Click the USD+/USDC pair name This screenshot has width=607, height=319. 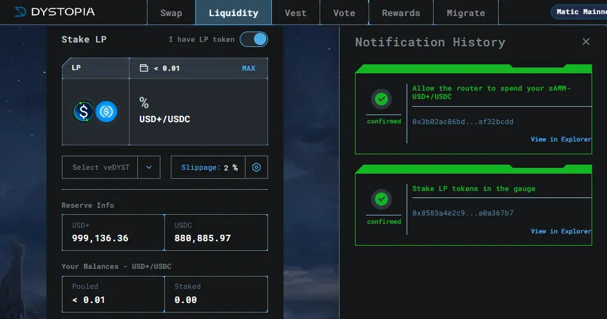point(164,119)
